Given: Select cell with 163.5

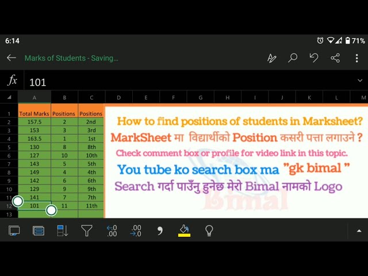Looking at the screenshot, I should pyautogui.click(x=34, y=139).
